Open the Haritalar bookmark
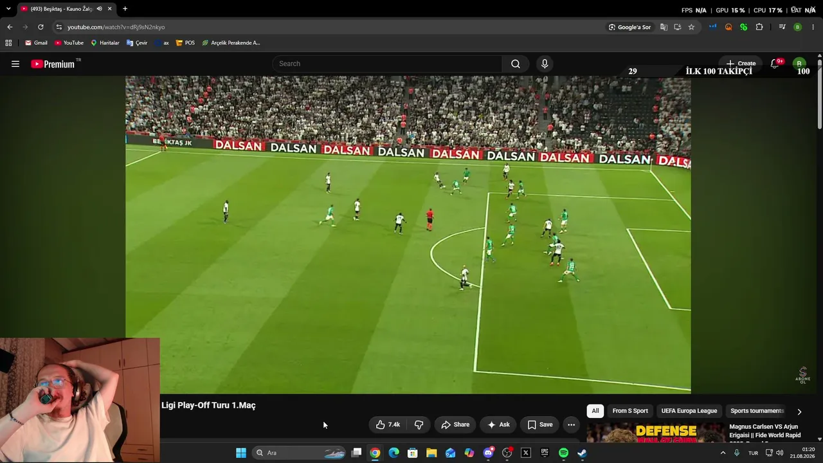 point(105,43)
